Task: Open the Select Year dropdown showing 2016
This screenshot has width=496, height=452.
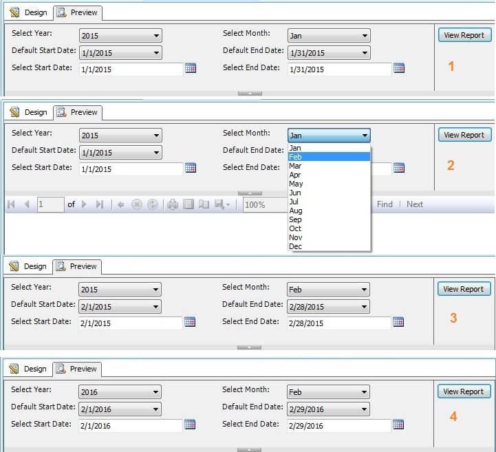Action: tap(120, 392)
